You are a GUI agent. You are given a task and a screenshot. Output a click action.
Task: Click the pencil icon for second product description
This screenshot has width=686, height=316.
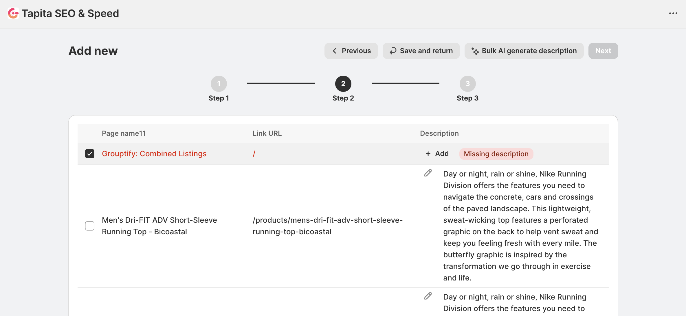(x=428, y=296)
